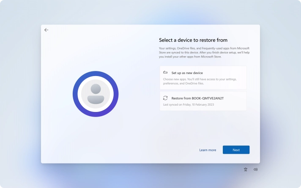Click the device icon beside Set up as new device
301x188 pixels.
pos(165,73)
